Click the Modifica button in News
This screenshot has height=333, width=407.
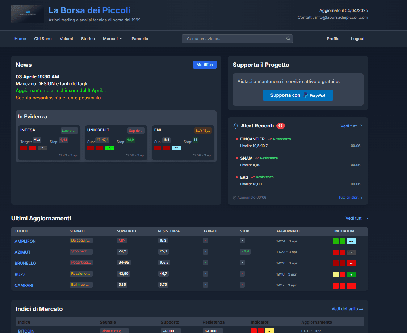pyautogui.click(x=205, y=65)
